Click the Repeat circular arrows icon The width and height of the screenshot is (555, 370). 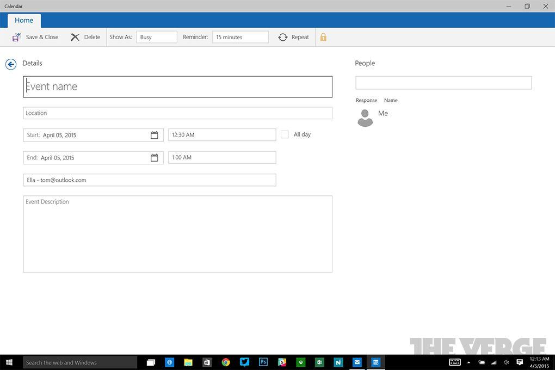click(x=283, y=38)
